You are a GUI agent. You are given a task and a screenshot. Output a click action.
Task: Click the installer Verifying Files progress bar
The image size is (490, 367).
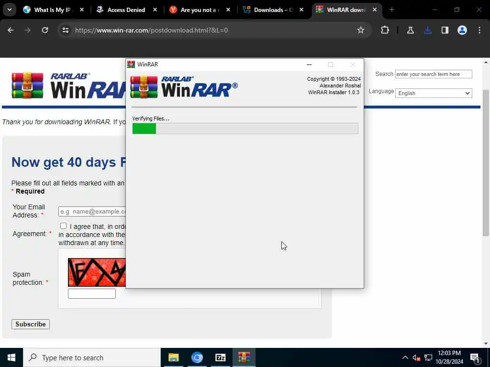point(245,129)
